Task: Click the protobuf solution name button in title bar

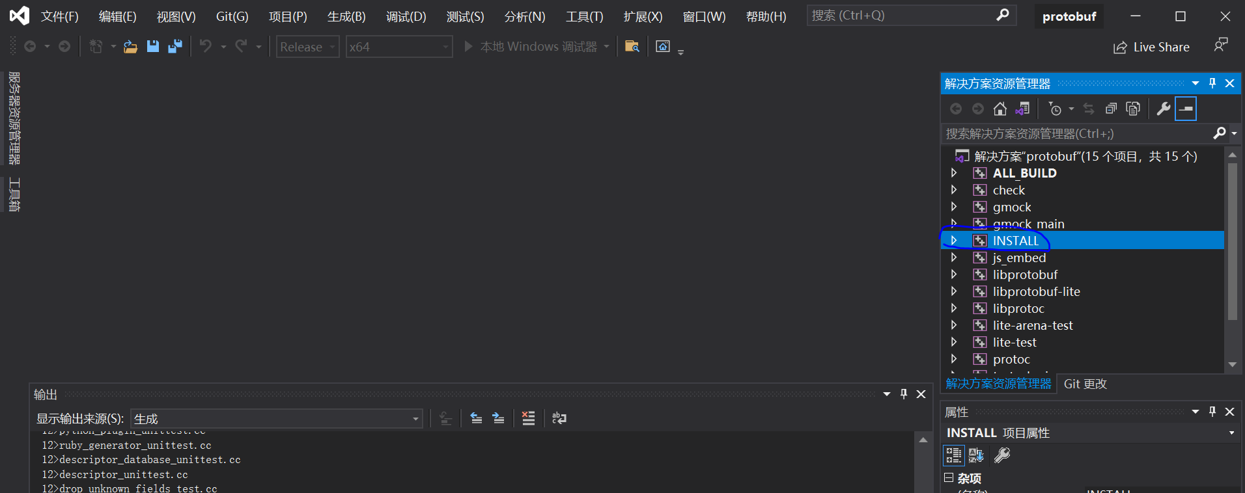Action: click(1069, 16)
